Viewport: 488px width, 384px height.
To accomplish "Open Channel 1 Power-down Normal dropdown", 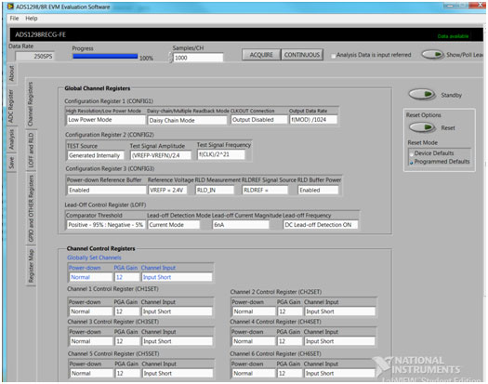I will pos(90,311).
